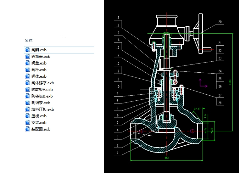The height and width of the screenshot is (173, 239).
Task: Click the icon next to 阀盖.exb
Action: (x=28, y=63)
